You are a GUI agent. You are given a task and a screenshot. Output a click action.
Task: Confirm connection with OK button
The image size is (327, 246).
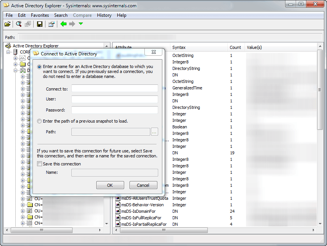[x=110, y=185]
